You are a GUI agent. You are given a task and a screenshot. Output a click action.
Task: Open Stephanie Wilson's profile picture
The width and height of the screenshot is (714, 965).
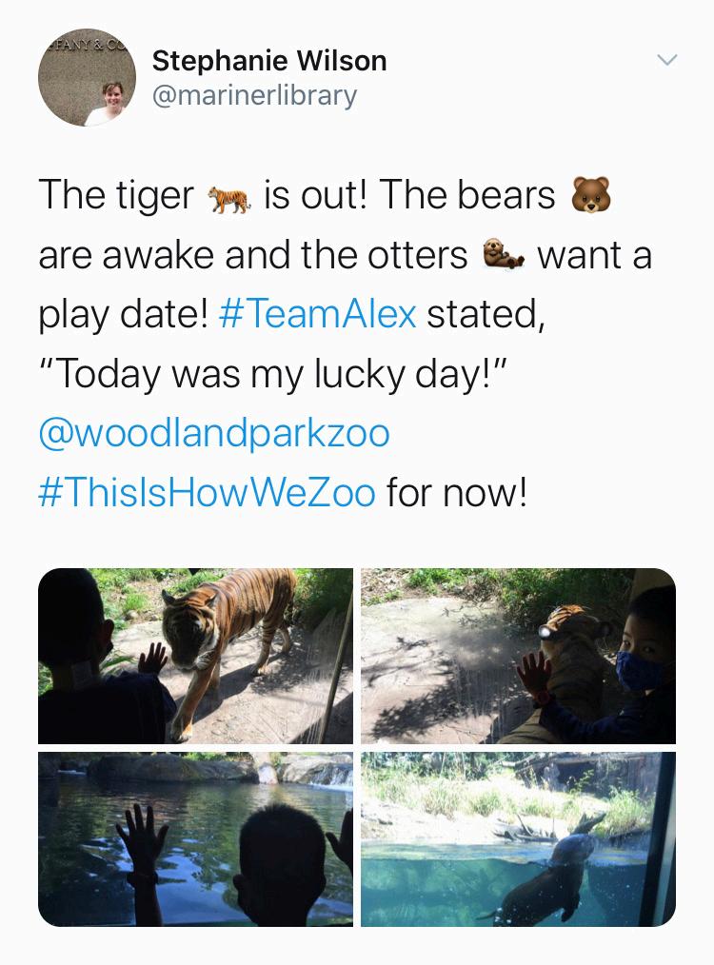point(87,77)
